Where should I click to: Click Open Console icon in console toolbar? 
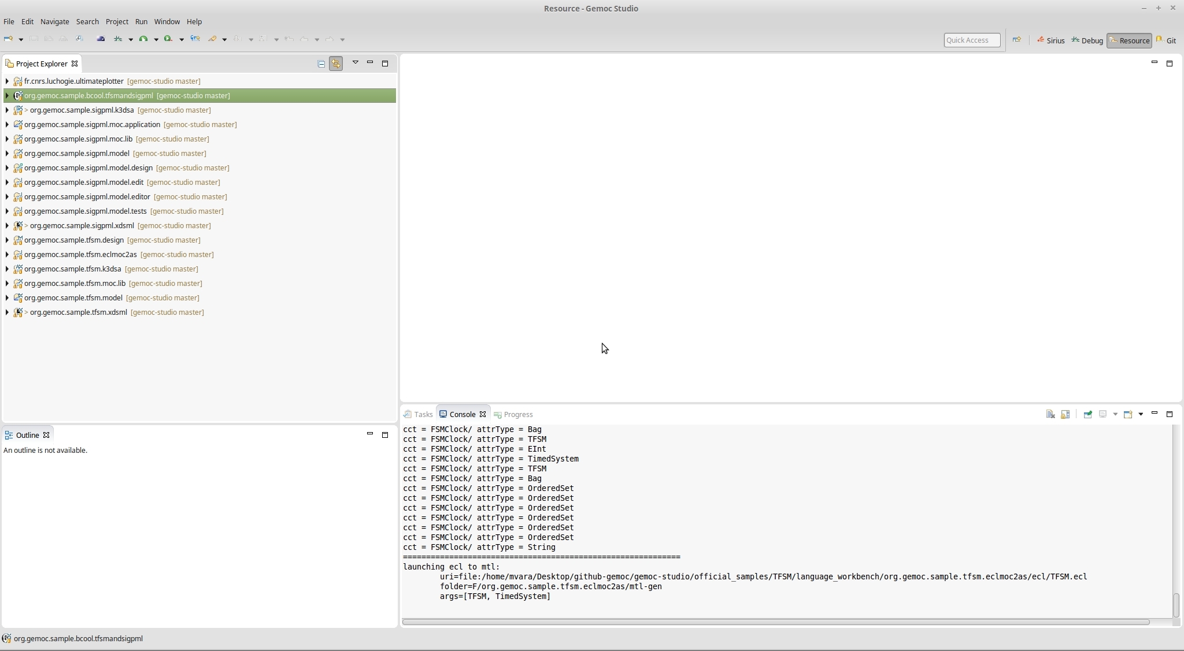point(1128,414)
